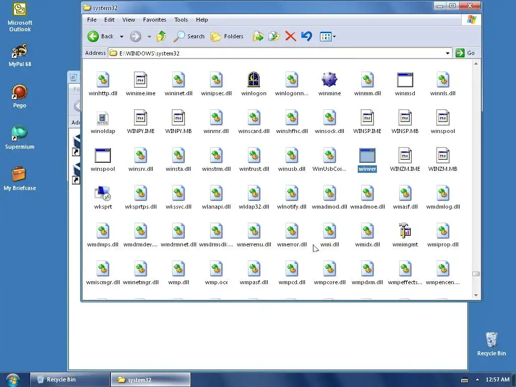Open the Forward history dropdown arrow
Screen dimensions: 516x387
coord(149,36)
